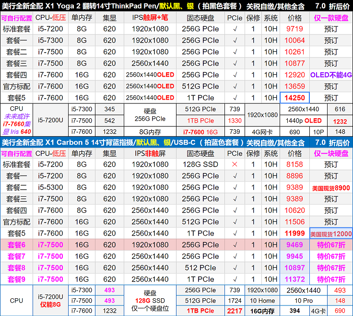Select the price 13659 cell
This screenshot has width=353, height=316.
pyautogui.click(x=294, y=86)
